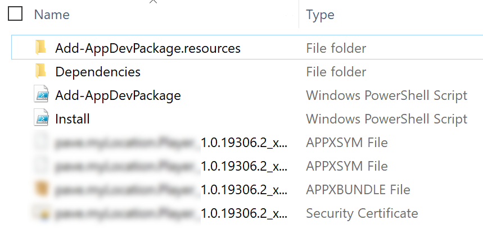The height and width of the screenshot is (229, 483).
Task: Select the Dependencies folder icon
Action: coord(40,71)
